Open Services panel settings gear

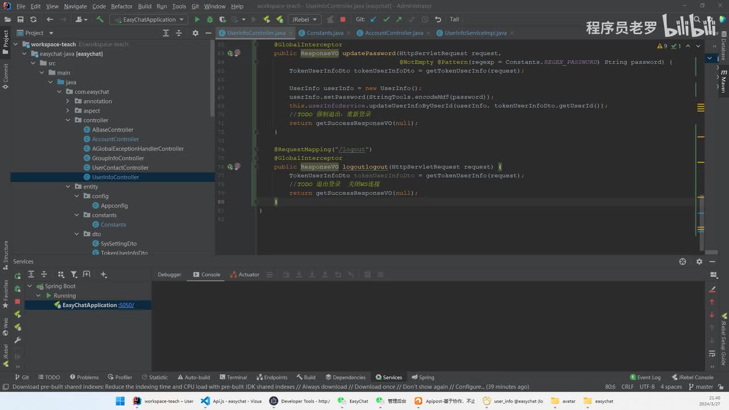pyautogui.click(x=699, y=261)
